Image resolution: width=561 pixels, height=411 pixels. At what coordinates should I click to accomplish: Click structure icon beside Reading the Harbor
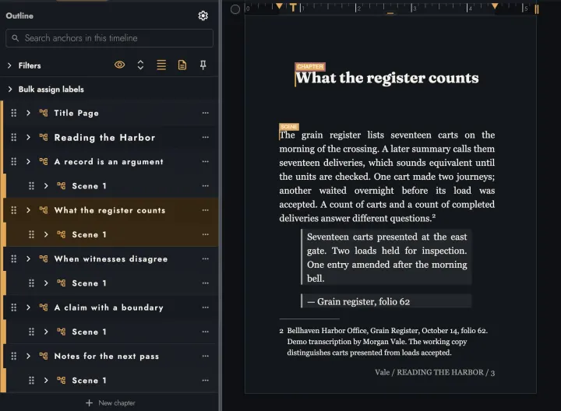[44, 137]
